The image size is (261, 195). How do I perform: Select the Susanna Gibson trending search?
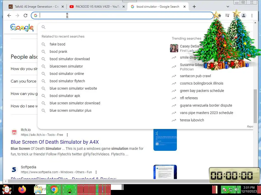click(191, 67)
